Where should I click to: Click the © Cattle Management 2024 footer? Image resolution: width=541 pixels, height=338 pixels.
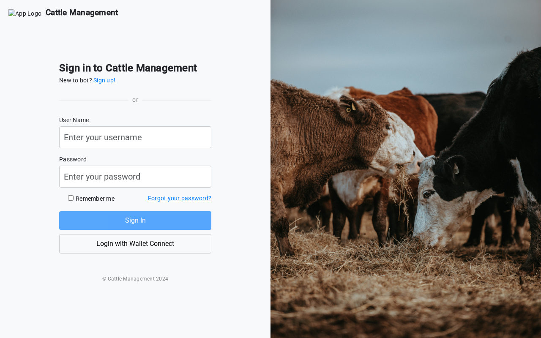click(135, 279)
